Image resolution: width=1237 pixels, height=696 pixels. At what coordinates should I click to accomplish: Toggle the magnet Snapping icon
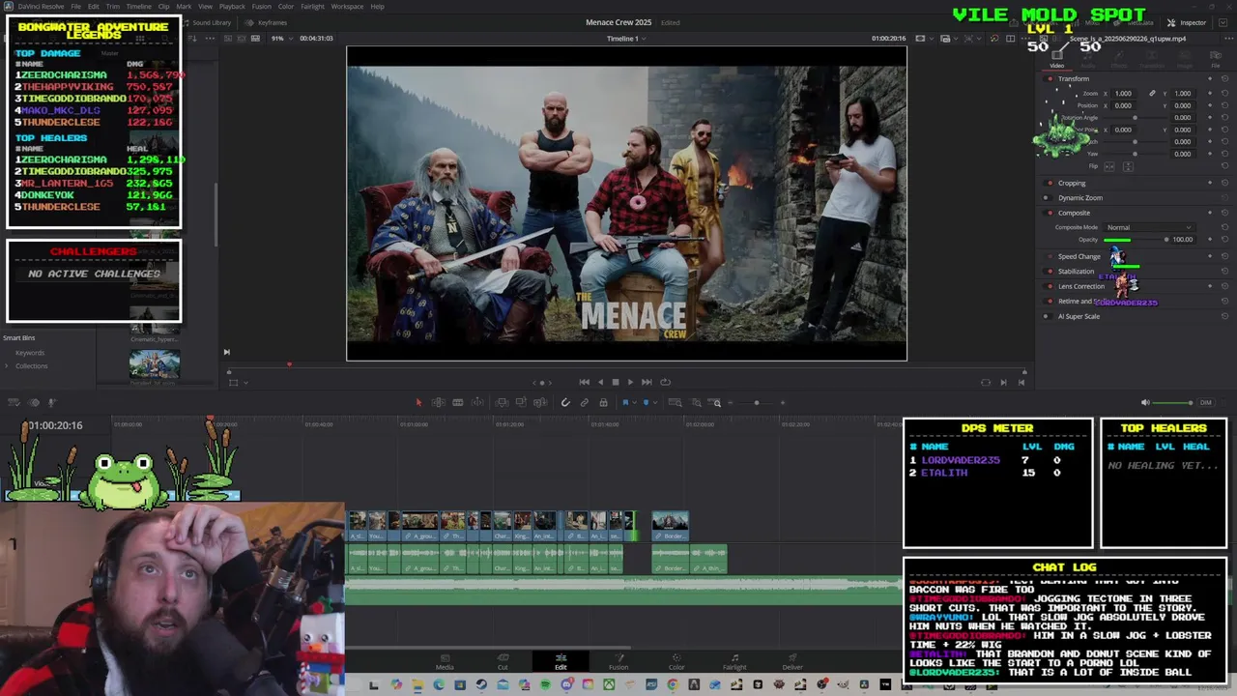point(565,402)
